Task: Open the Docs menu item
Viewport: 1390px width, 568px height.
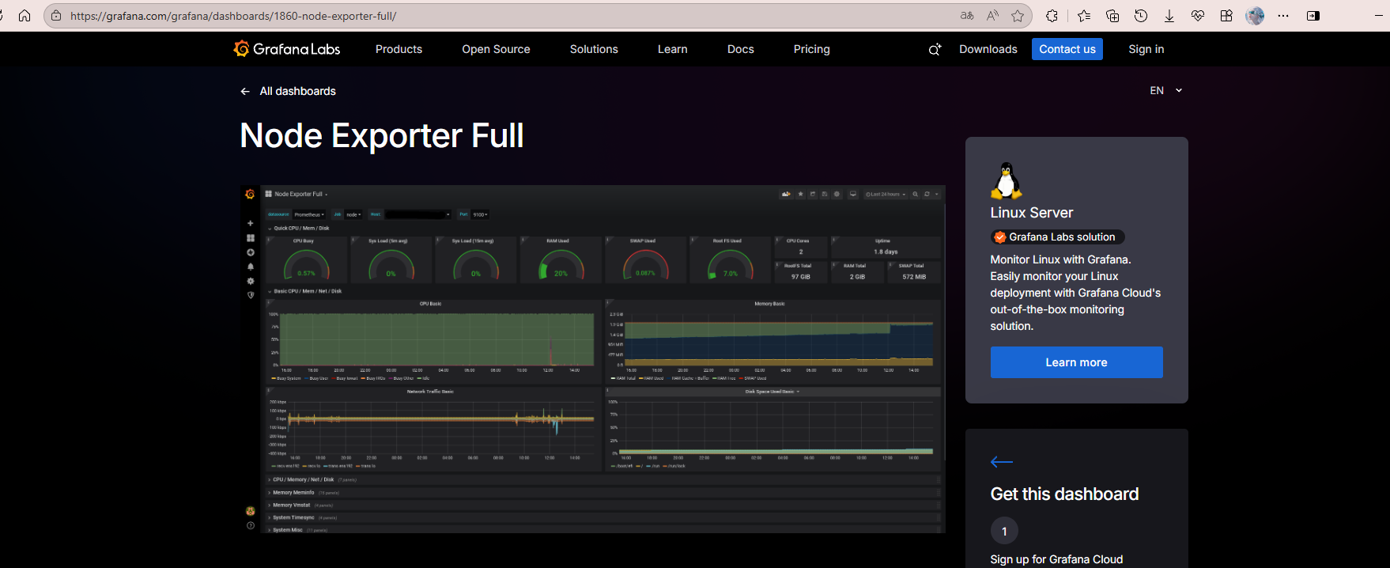Action: (x=741, y=49)
